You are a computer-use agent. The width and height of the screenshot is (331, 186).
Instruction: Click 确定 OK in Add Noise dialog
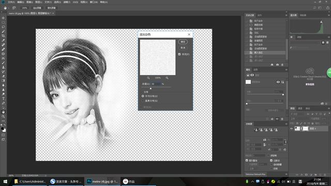[183, 41]
